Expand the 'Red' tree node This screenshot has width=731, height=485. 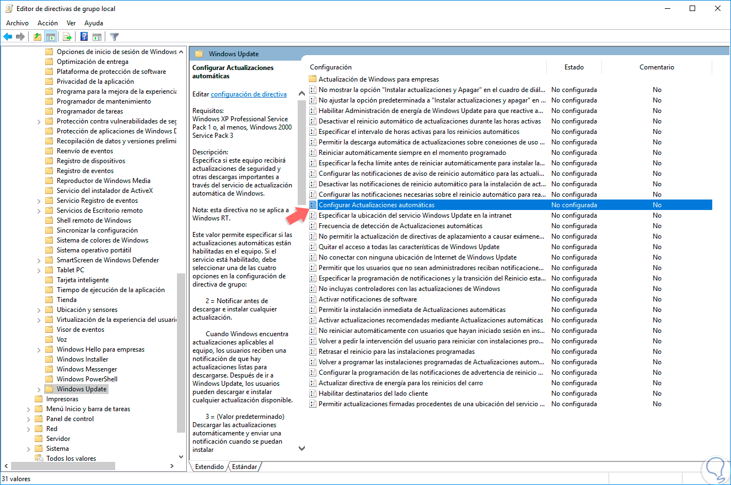[28, 429]
